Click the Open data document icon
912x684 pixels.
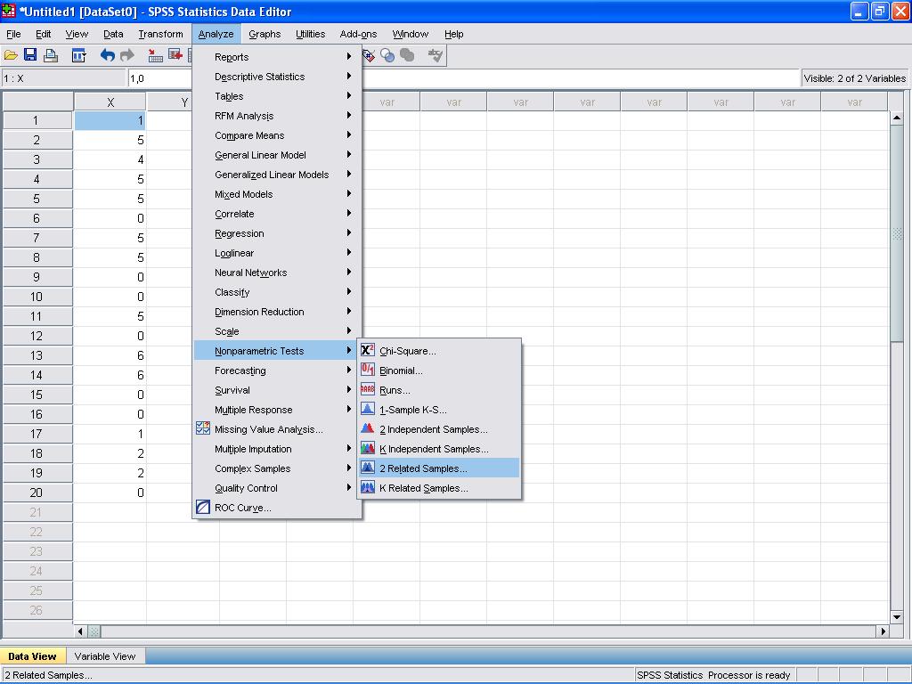click(12, 55)
